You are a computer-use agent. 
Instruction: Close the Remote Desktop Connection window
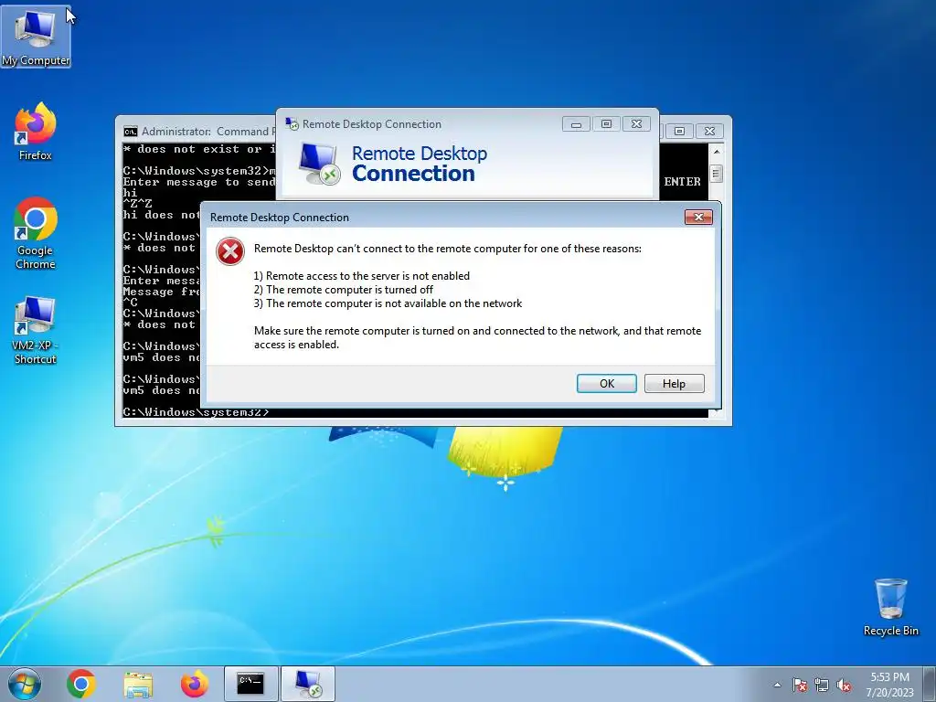636,124
